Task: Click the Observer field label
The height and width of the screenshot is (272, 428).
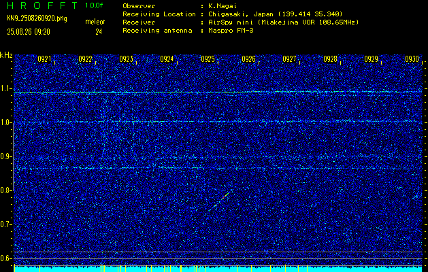Action: click(139, 6)
